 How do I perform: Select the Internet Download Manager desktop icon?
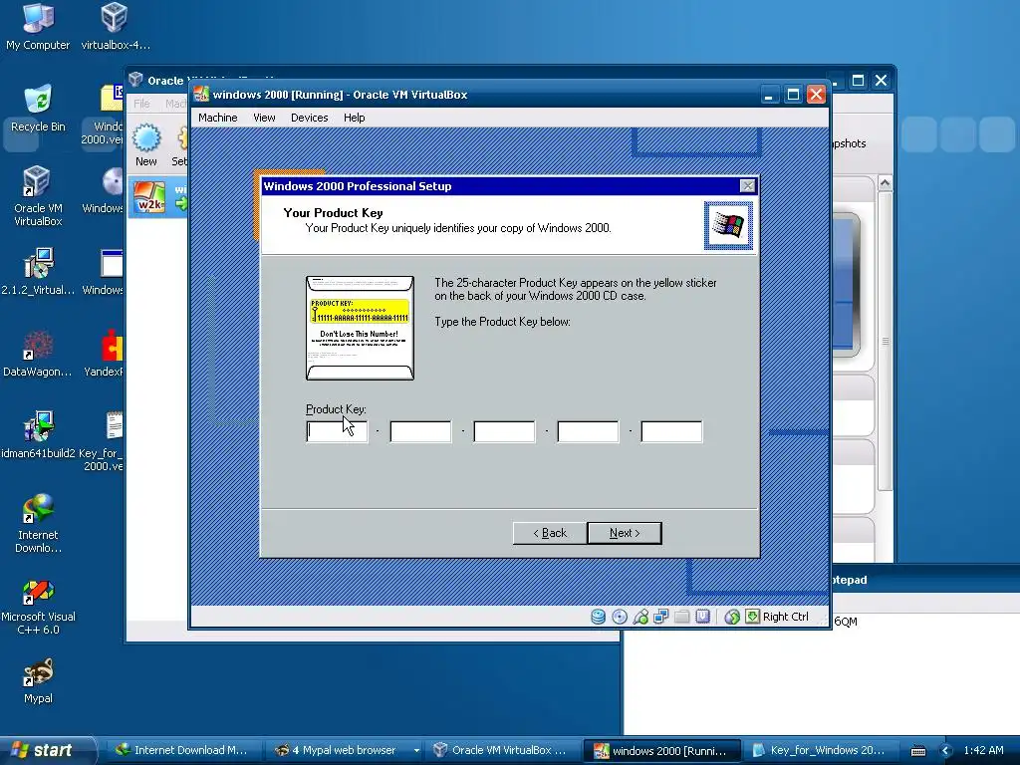[x=38, y=523]
